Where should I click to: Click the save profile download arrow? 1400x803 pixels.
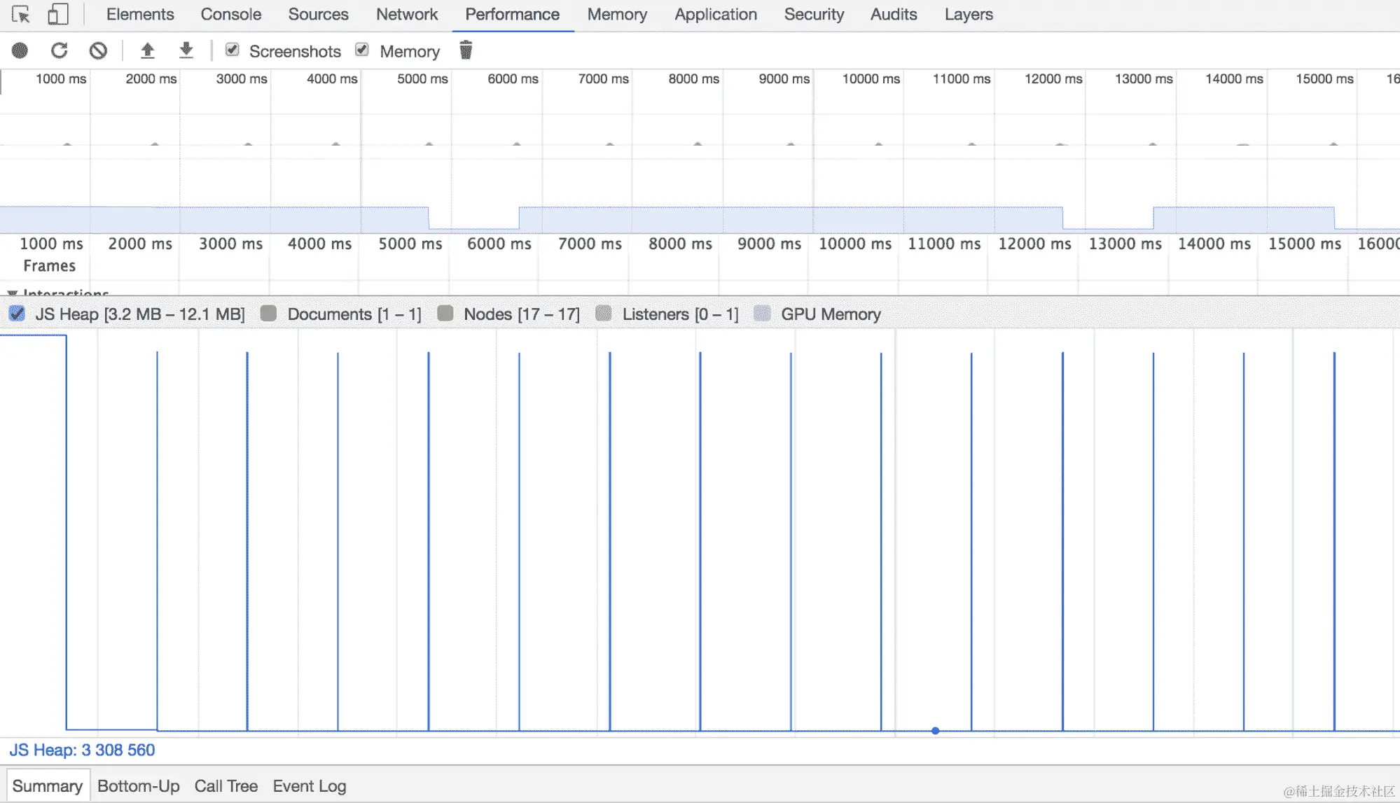point(186,50)
